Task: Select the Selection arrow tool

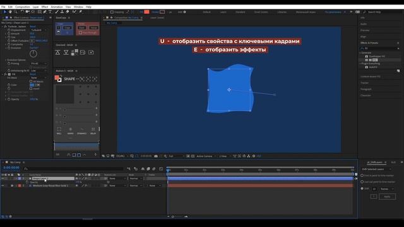Action: point(4,12)
